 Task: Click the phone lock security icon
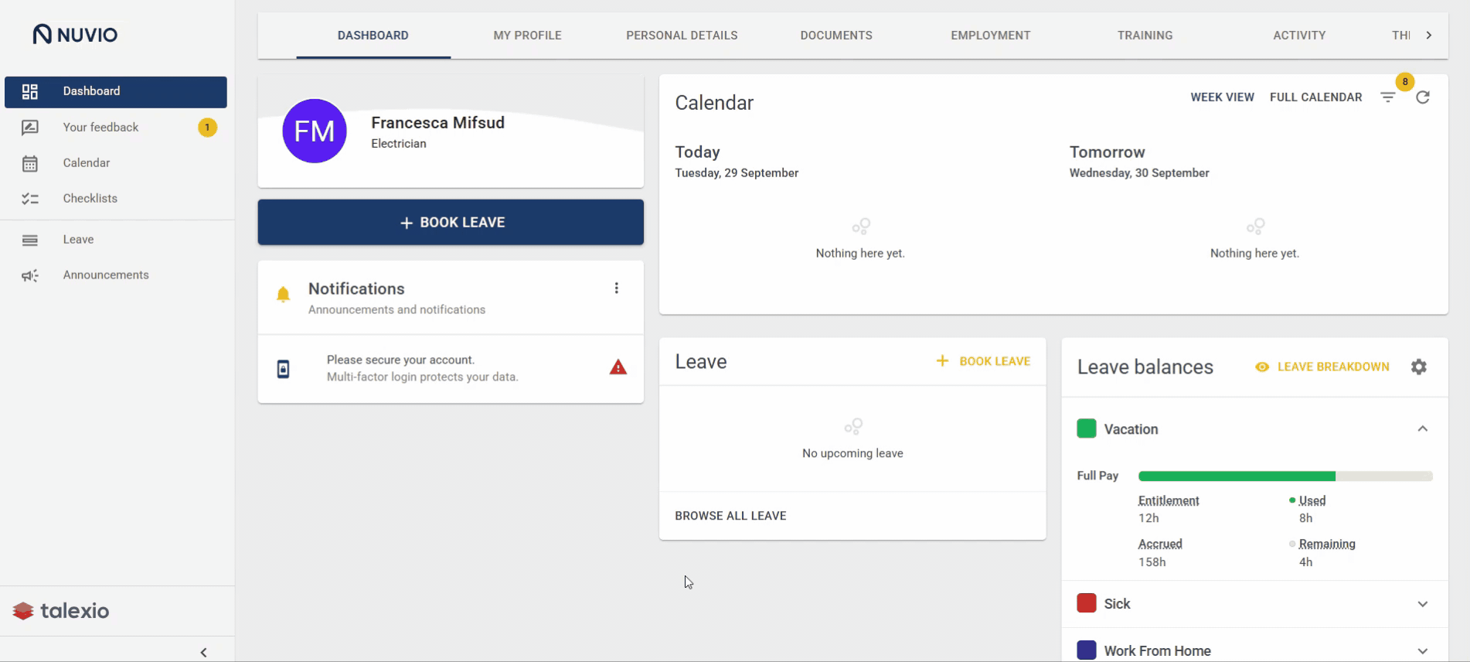(284, 370)
